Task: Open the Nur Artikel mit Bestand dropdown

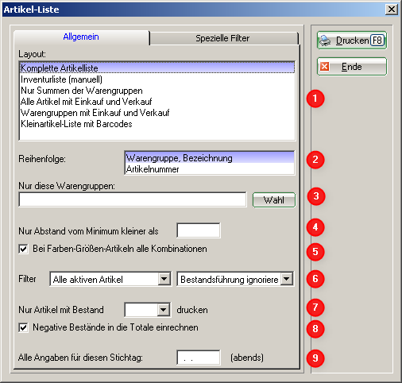Action: pyautogui.click(x=164, y=309)
